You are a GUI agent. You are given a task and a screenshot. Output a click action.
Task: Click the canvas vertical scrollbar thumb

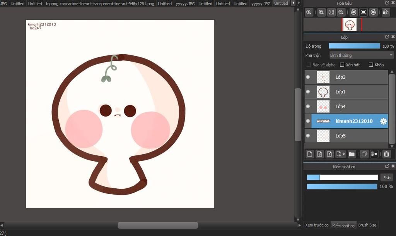click(x=298, y=115)
